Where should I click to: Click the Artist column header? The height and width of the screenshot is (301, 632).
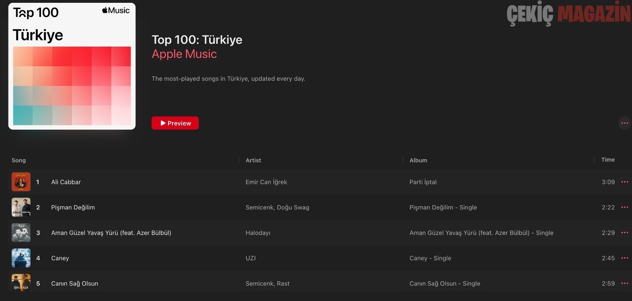point(253,160)
